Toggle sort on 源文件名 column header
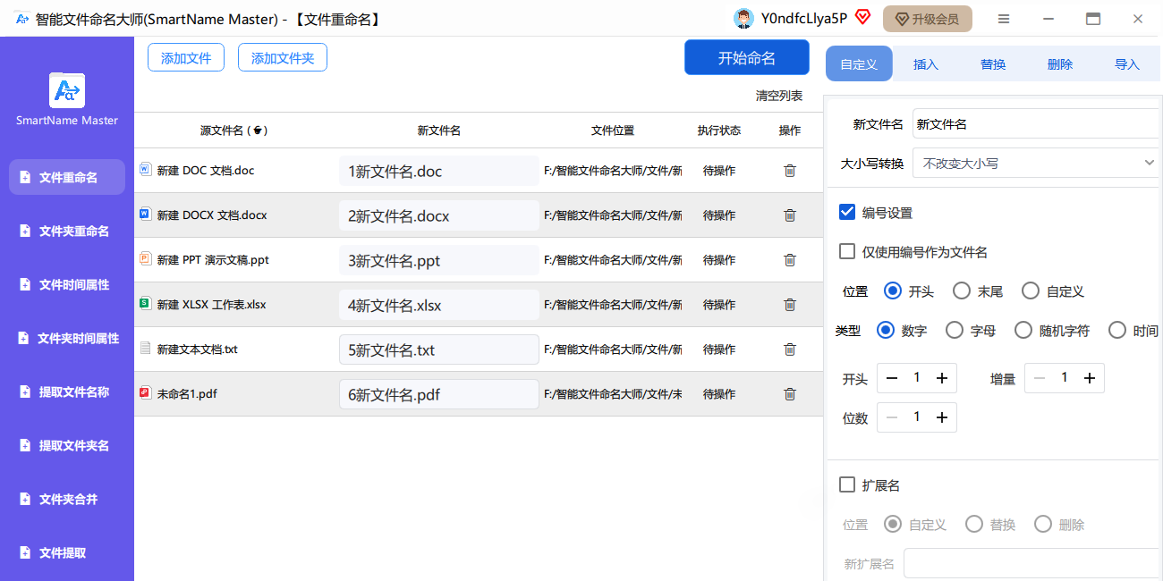This screenshot has height=581, width=1163. coord(258,131)
